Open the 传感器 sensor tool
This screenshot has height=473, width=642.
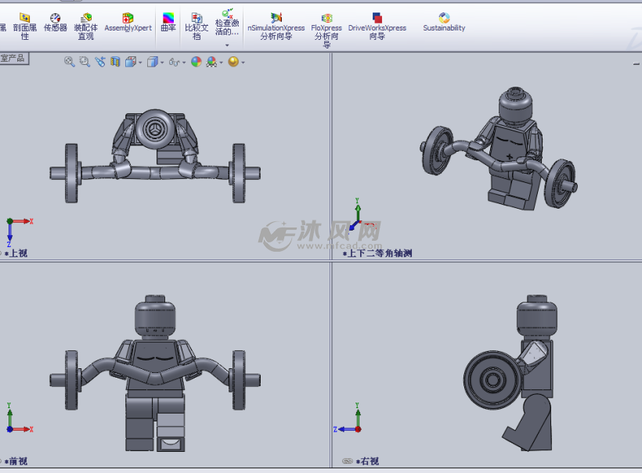pyautogui.click(x=56, y=23)
